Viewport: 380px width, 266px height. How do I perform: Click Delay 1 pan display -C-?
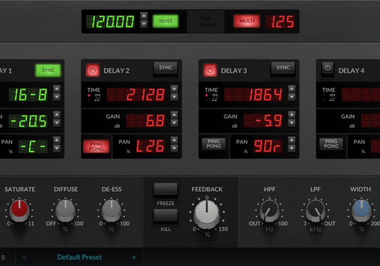pyautogui.click(x=33, y=146)
